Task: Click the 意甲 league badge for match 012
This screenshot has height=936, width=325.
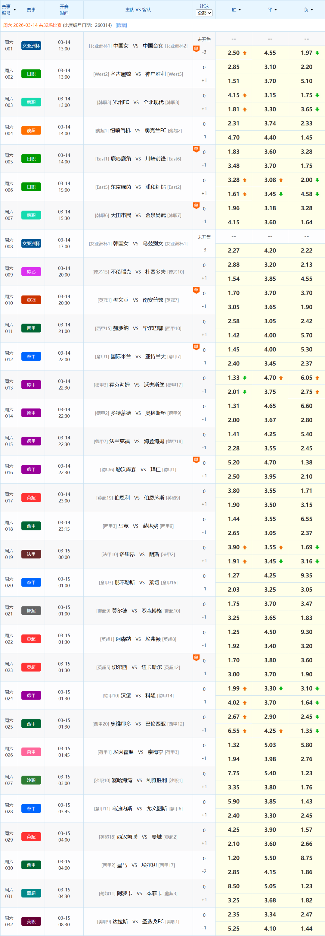Action: (x=31, y=356)
